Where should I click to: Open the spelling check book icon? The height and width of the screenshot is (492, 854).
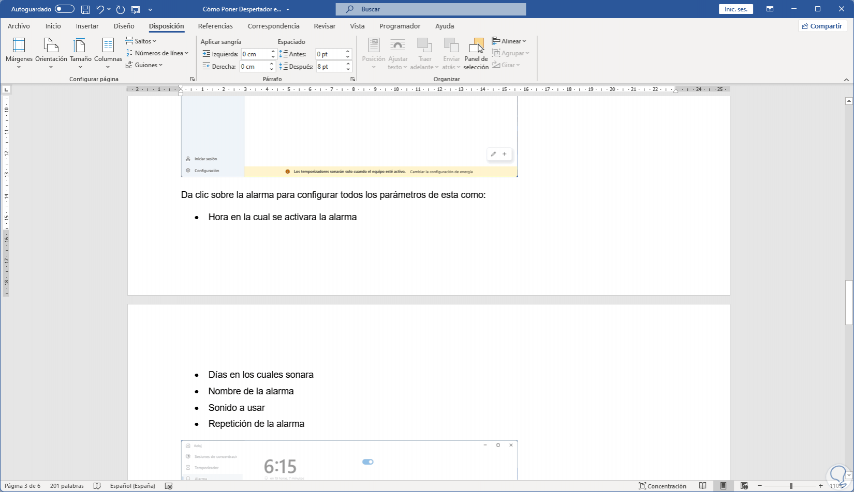pyautogui.click(x=97, y=486)
